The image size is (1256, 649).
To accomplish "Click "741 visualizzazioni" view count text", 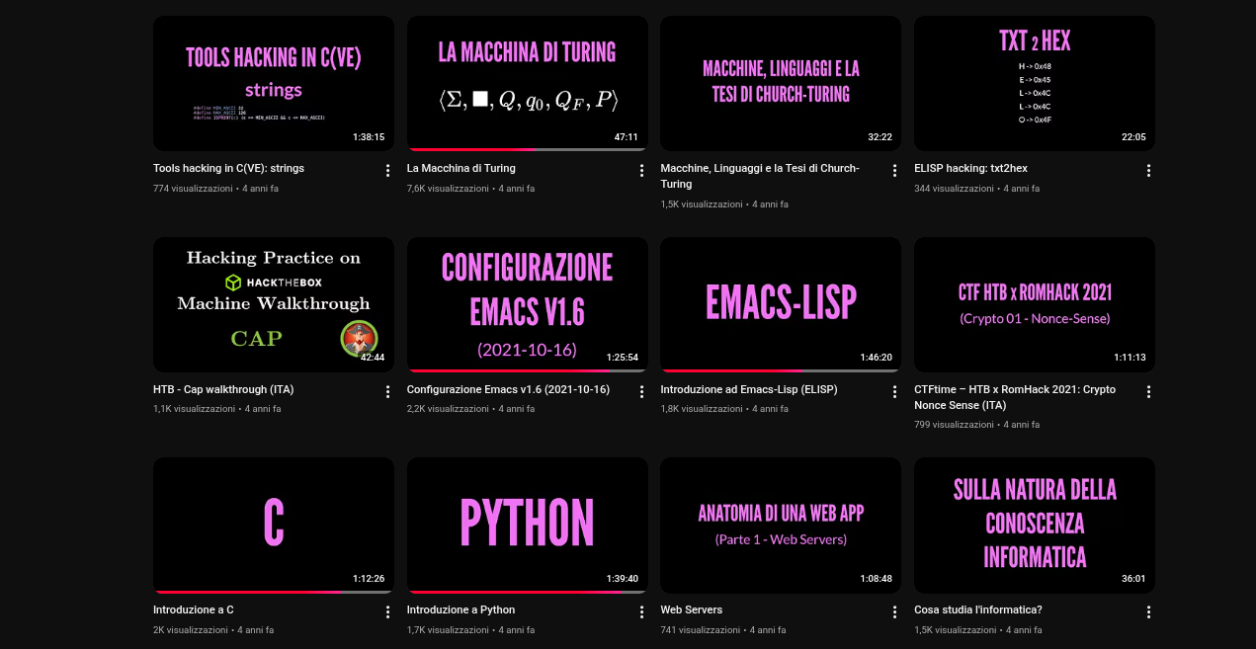I will pos(700,629).
